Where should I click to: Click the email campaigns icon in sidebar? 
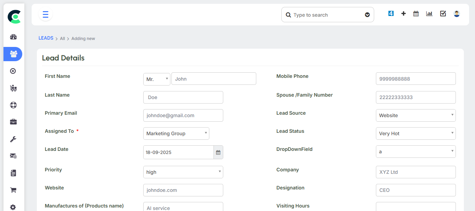click(13, 156)
